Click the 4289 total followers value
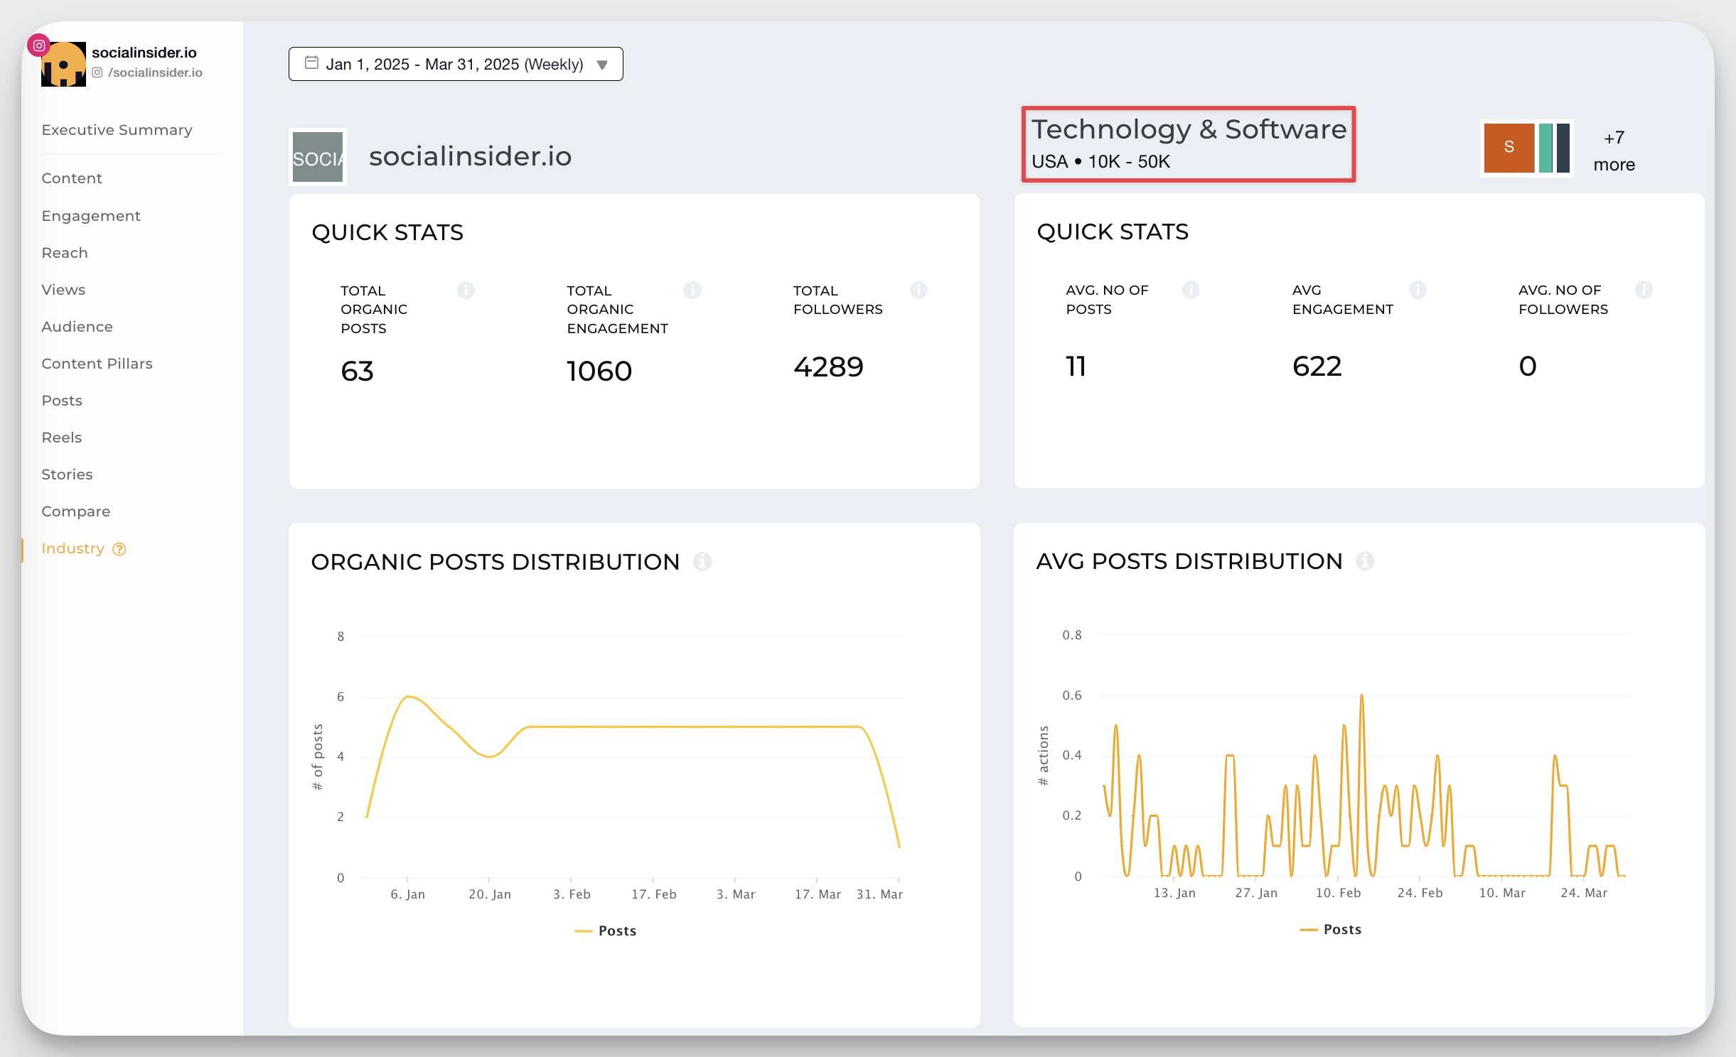This screenshot has width=1736, height=1057. (828, 367)
